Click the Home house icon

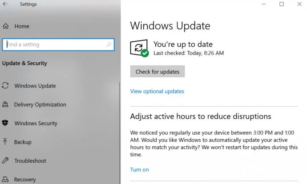point(6,26)
